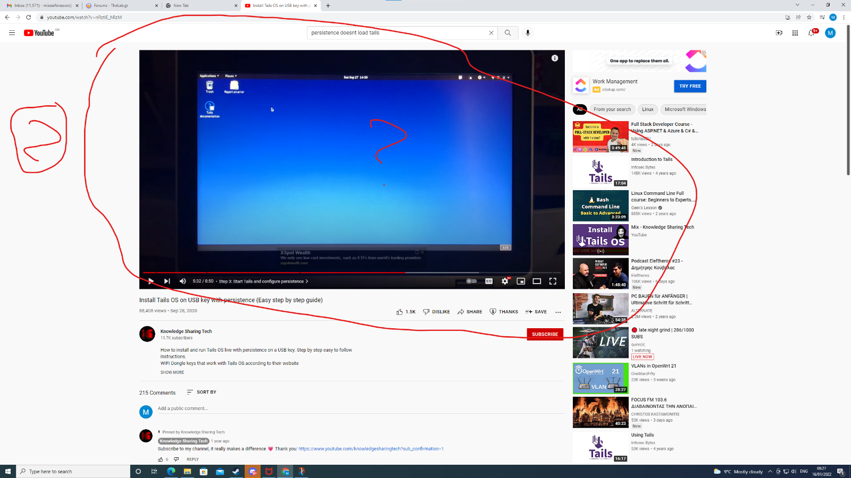Go back in browser history
Image resolution: width=851 pixels, height=478 pixels.
pos(7,17)
